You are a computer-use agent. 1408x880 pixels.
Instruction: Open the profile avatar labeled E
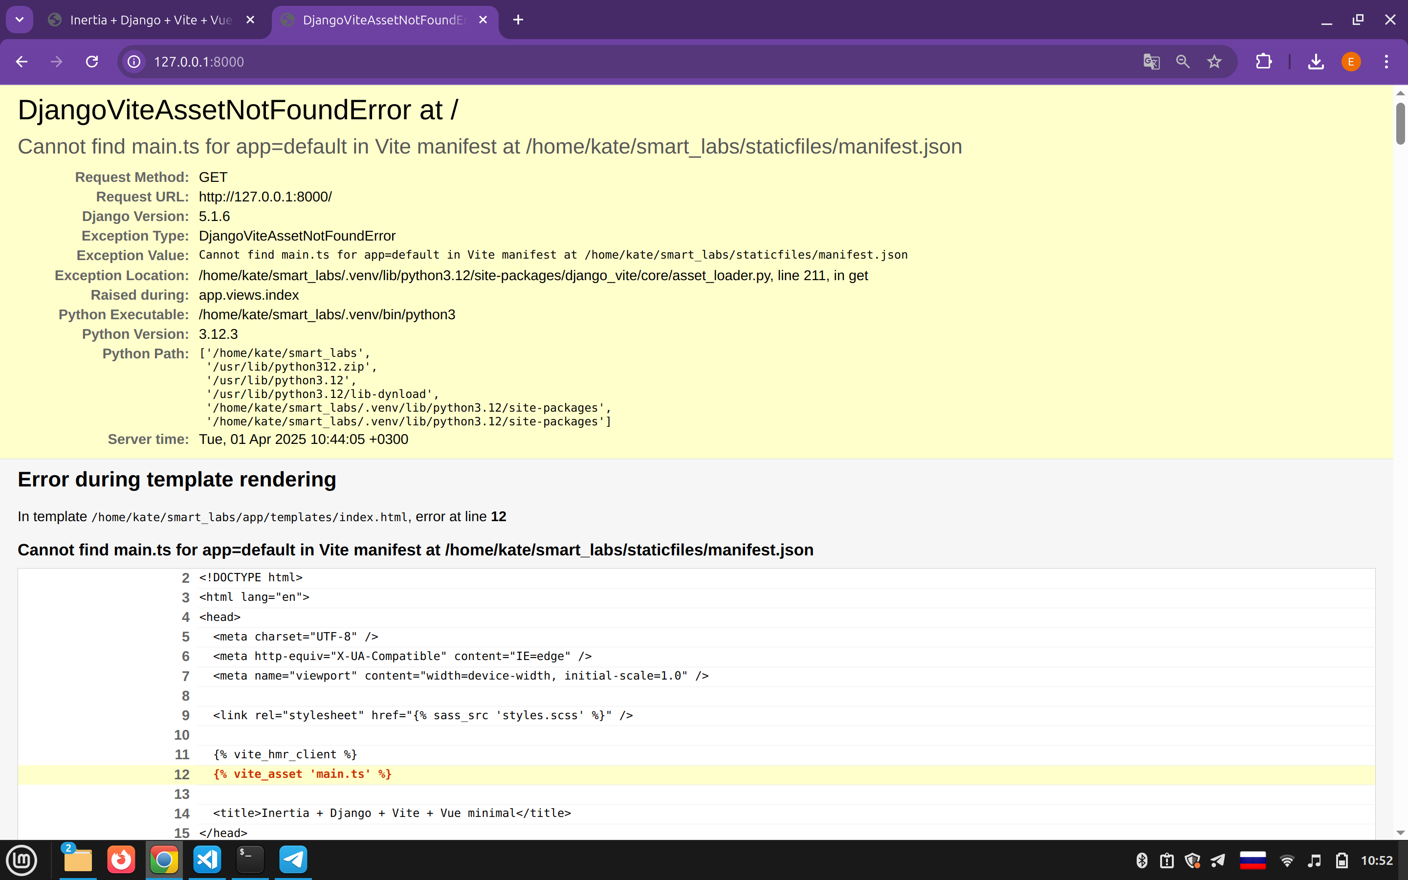coord(1351,62)
